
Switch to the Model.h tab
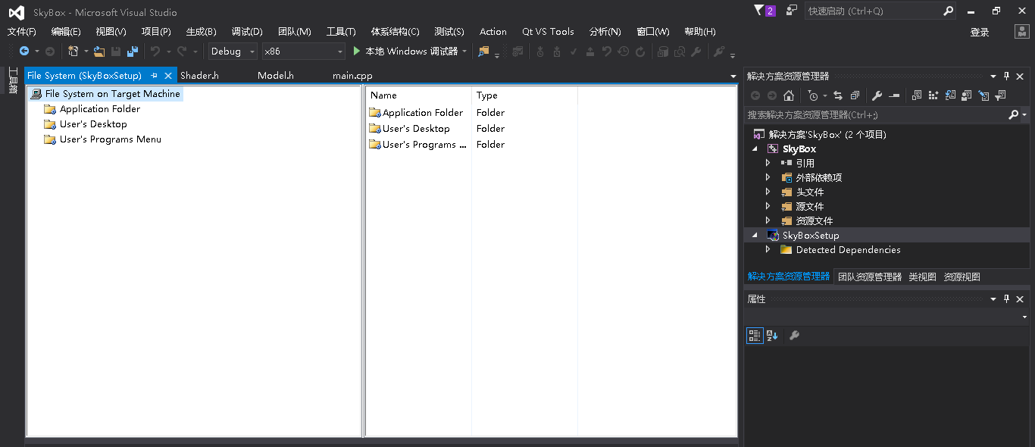pyautogui.click(x=276, y=76)
